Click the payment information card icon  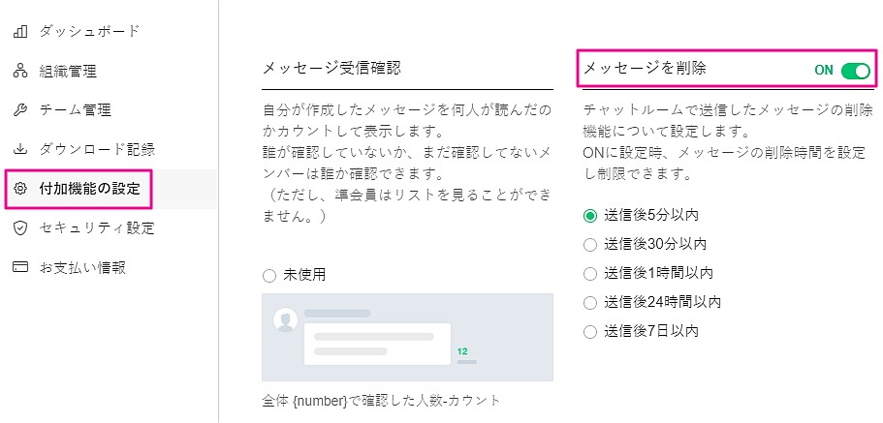[19, 267]
